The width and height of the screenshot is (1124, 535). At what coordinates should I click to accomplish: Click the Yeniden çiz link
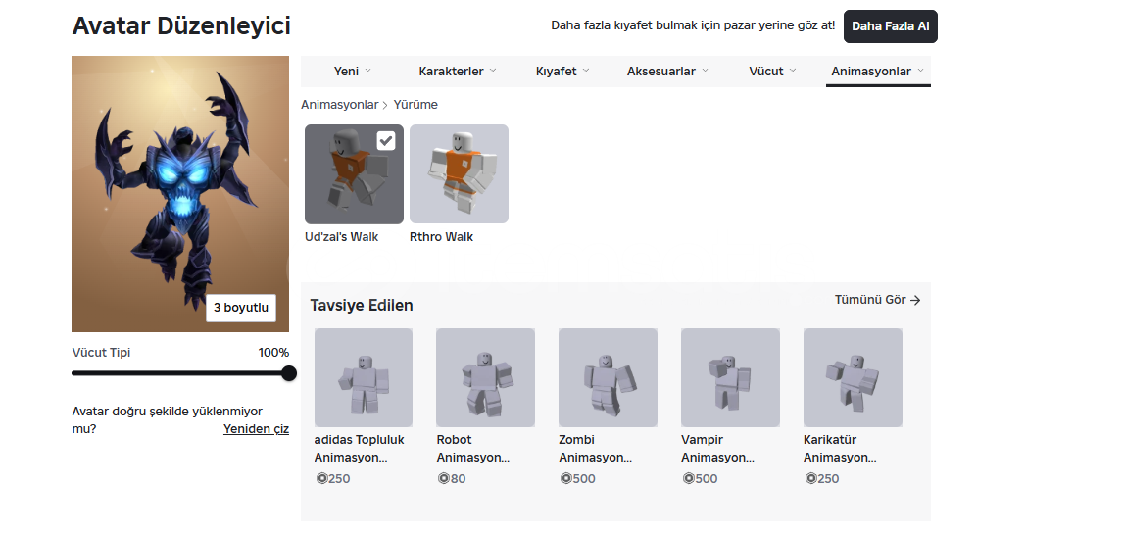coord(256,429)
